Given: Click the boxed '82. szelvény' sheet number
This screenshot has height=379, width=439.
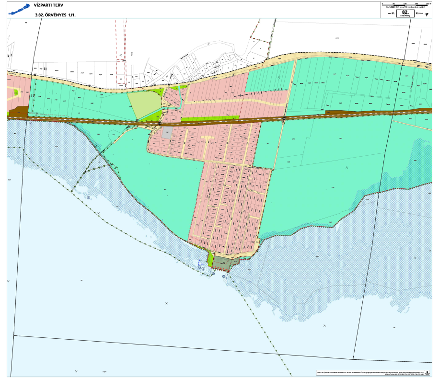Looking at the screenshot, I should click(405, 14).
